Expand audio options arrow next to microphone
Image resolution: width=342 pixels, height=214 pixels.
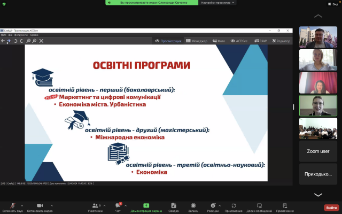tap(22, 204)
